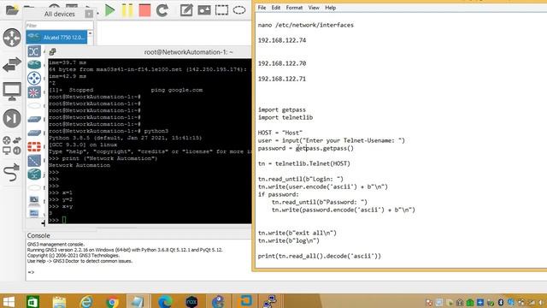Open Windows Store from taskbar

(x=32, y=301)
